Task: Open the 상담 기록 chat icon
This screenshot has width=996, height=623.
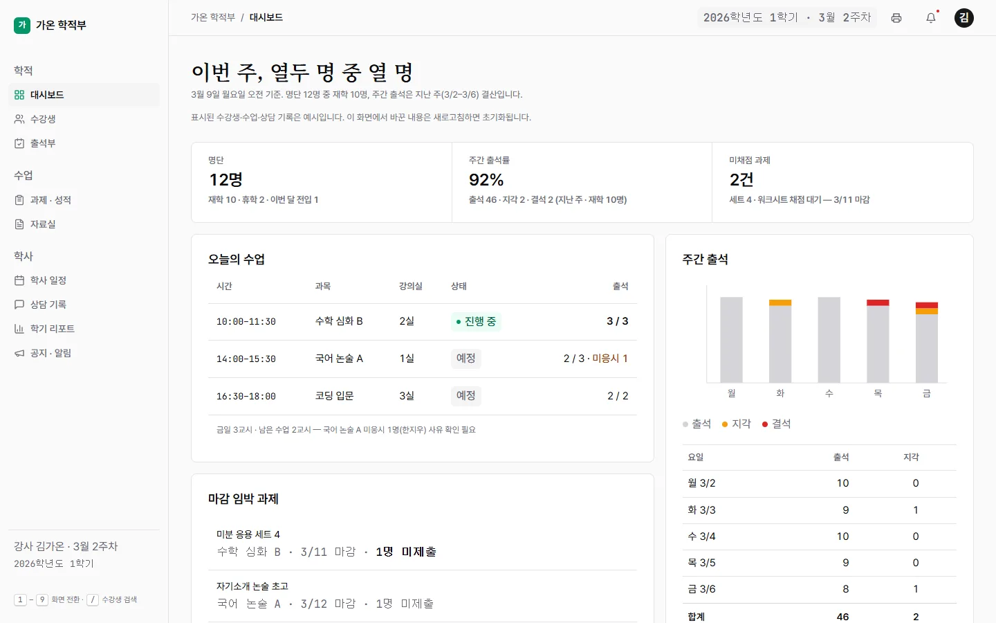Action: click(x=19, y=305)
